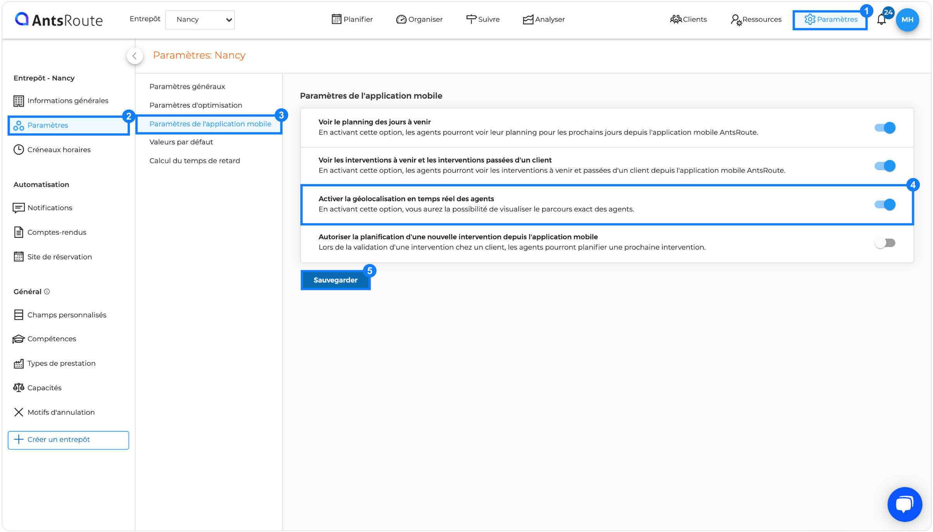Toggle Voir les interventions à venir et passées
Viewport: 933px width, 532px height.
click(885, 166)
